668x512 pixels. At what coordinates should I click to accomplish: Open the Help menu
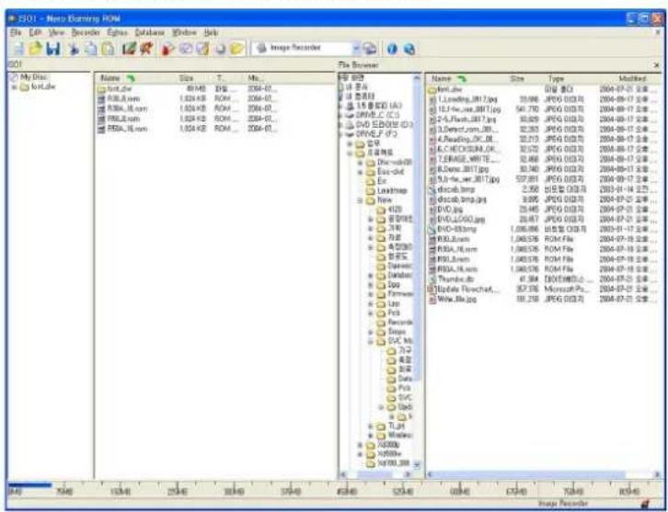coord(211,32)
